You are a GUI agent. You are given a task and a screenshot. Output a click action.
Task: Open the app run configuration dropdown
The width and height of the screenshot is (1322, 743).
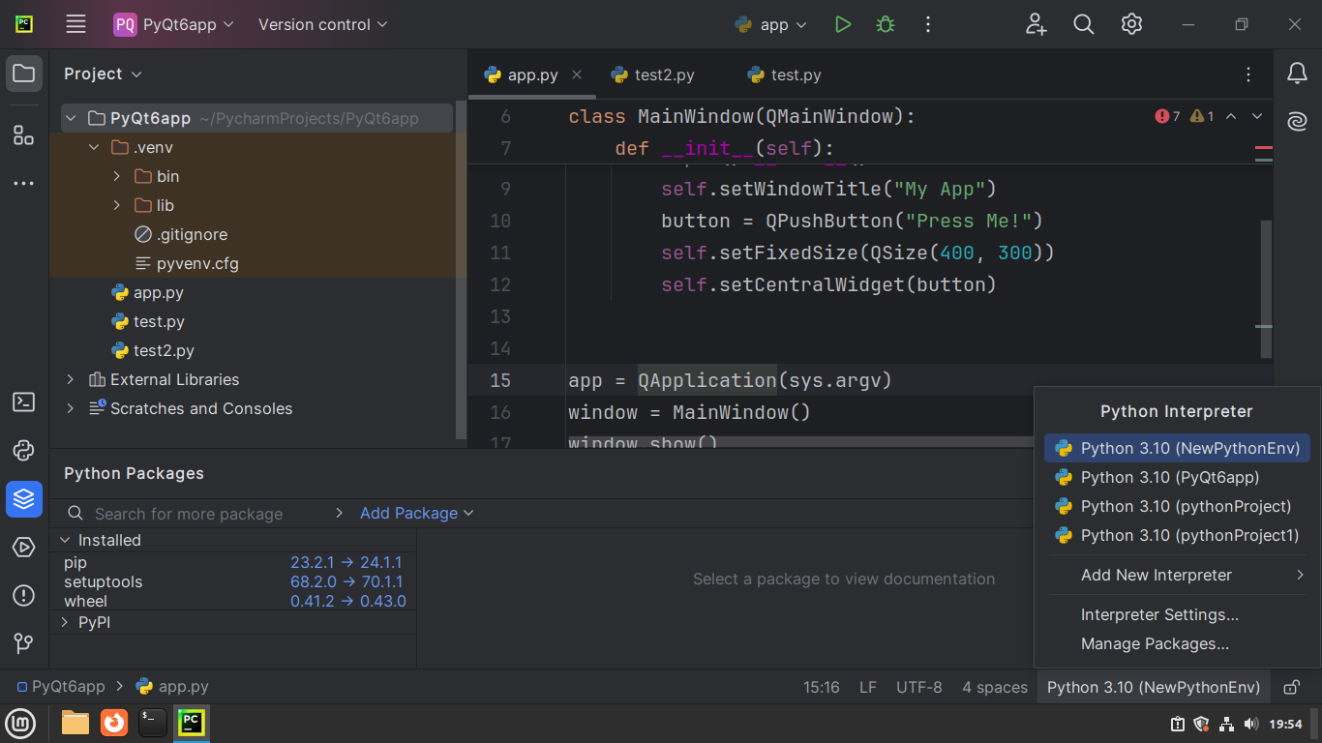click(x=771, y=25)
